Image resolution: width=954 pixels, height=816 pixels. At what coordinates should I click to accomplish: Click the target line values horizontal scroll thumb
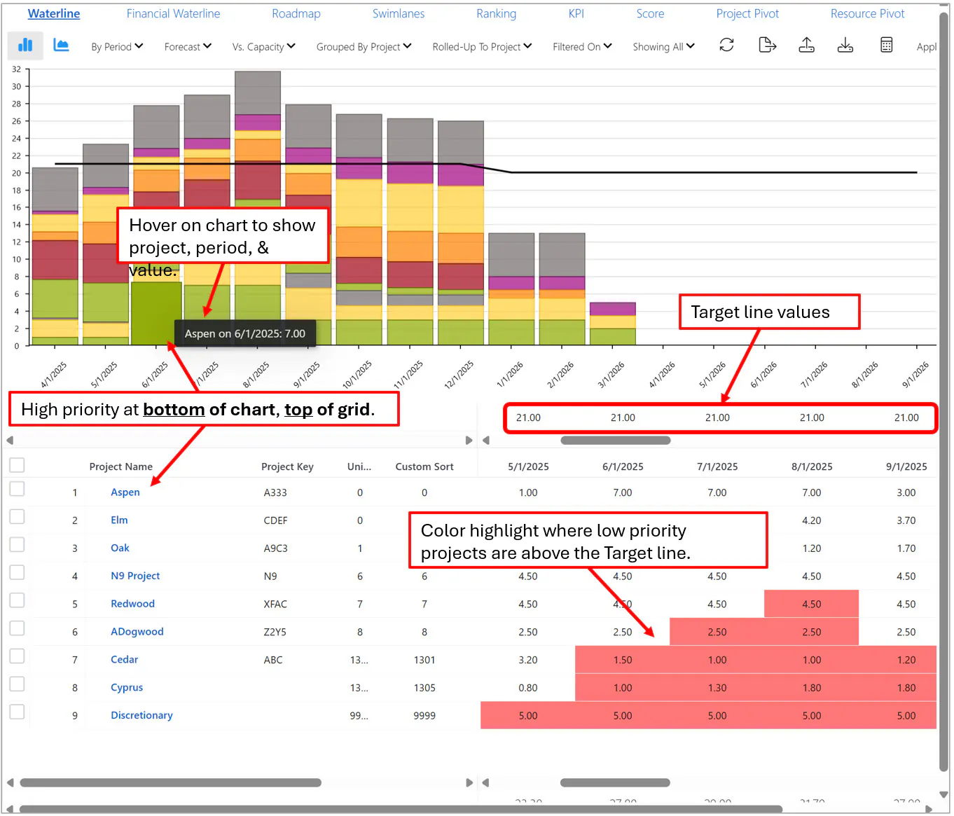pyautogui.click(x=616, y=441)
